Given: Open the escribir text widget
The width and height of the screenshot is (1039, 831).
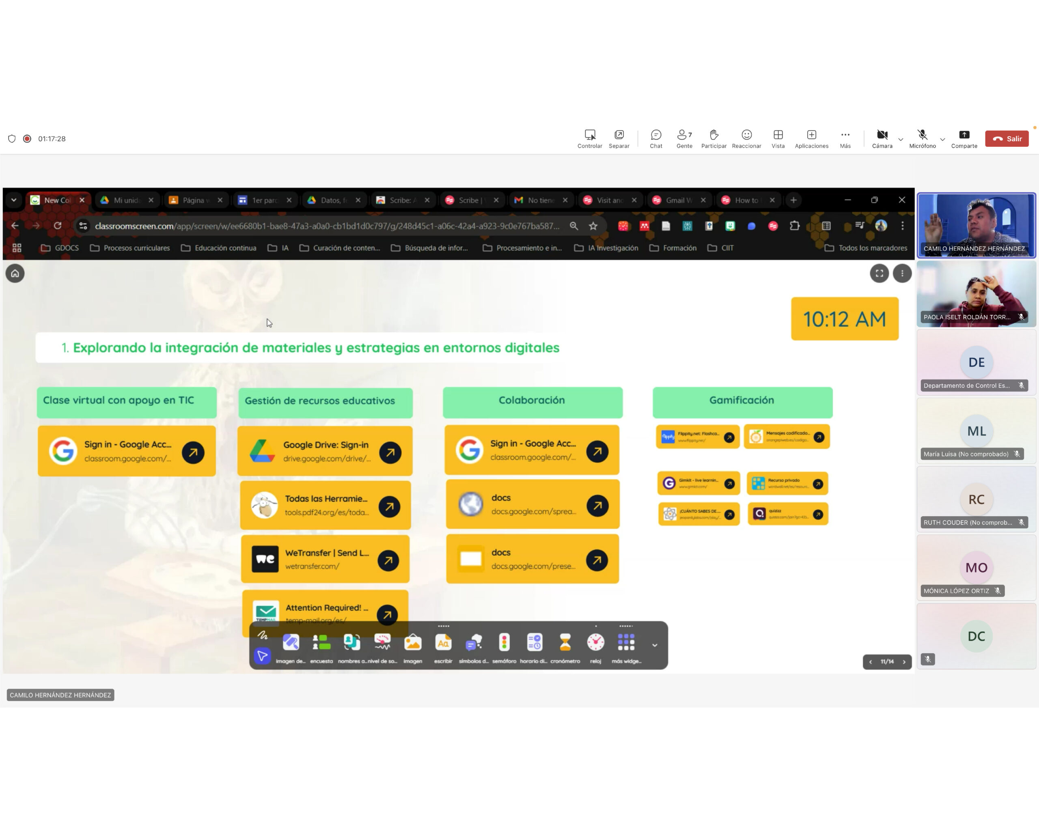Looking at the screenshot, I should (443, 648).
